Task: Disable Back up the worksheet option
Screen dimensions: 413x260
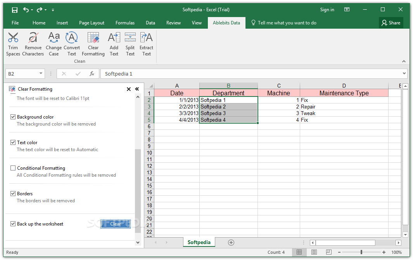Action: [13, 224]
